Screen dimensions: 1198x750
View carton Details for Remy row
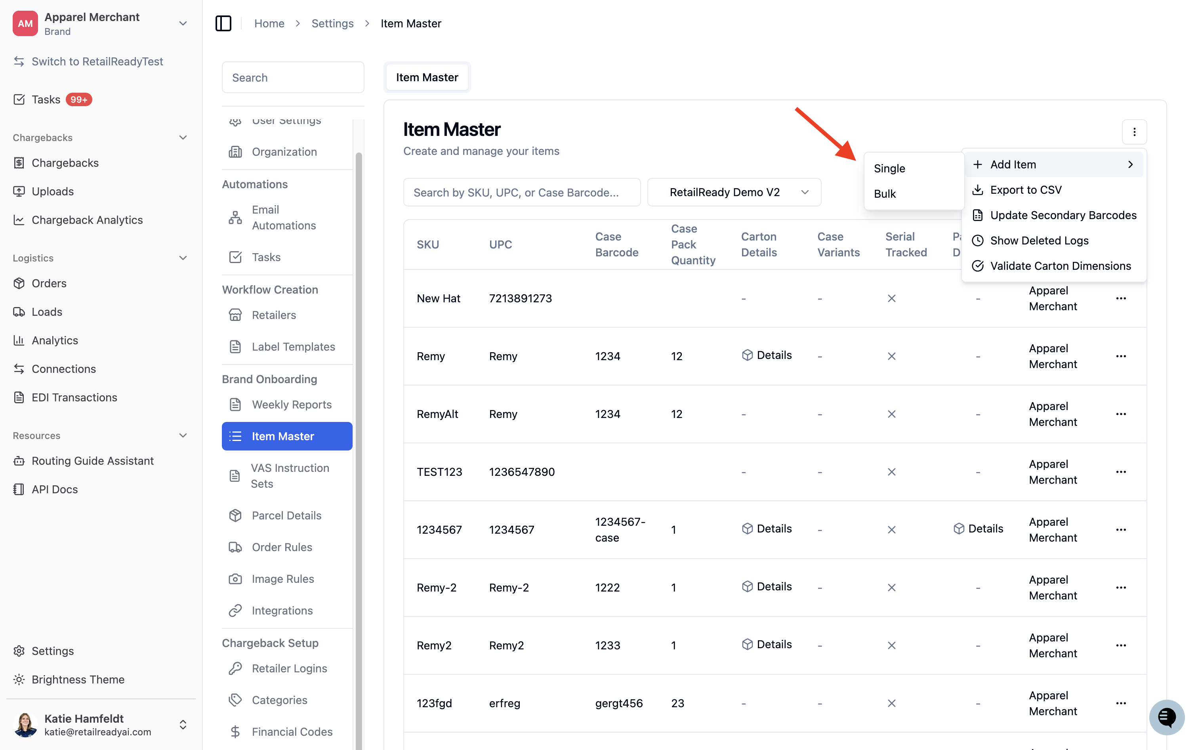pos(766,355)
